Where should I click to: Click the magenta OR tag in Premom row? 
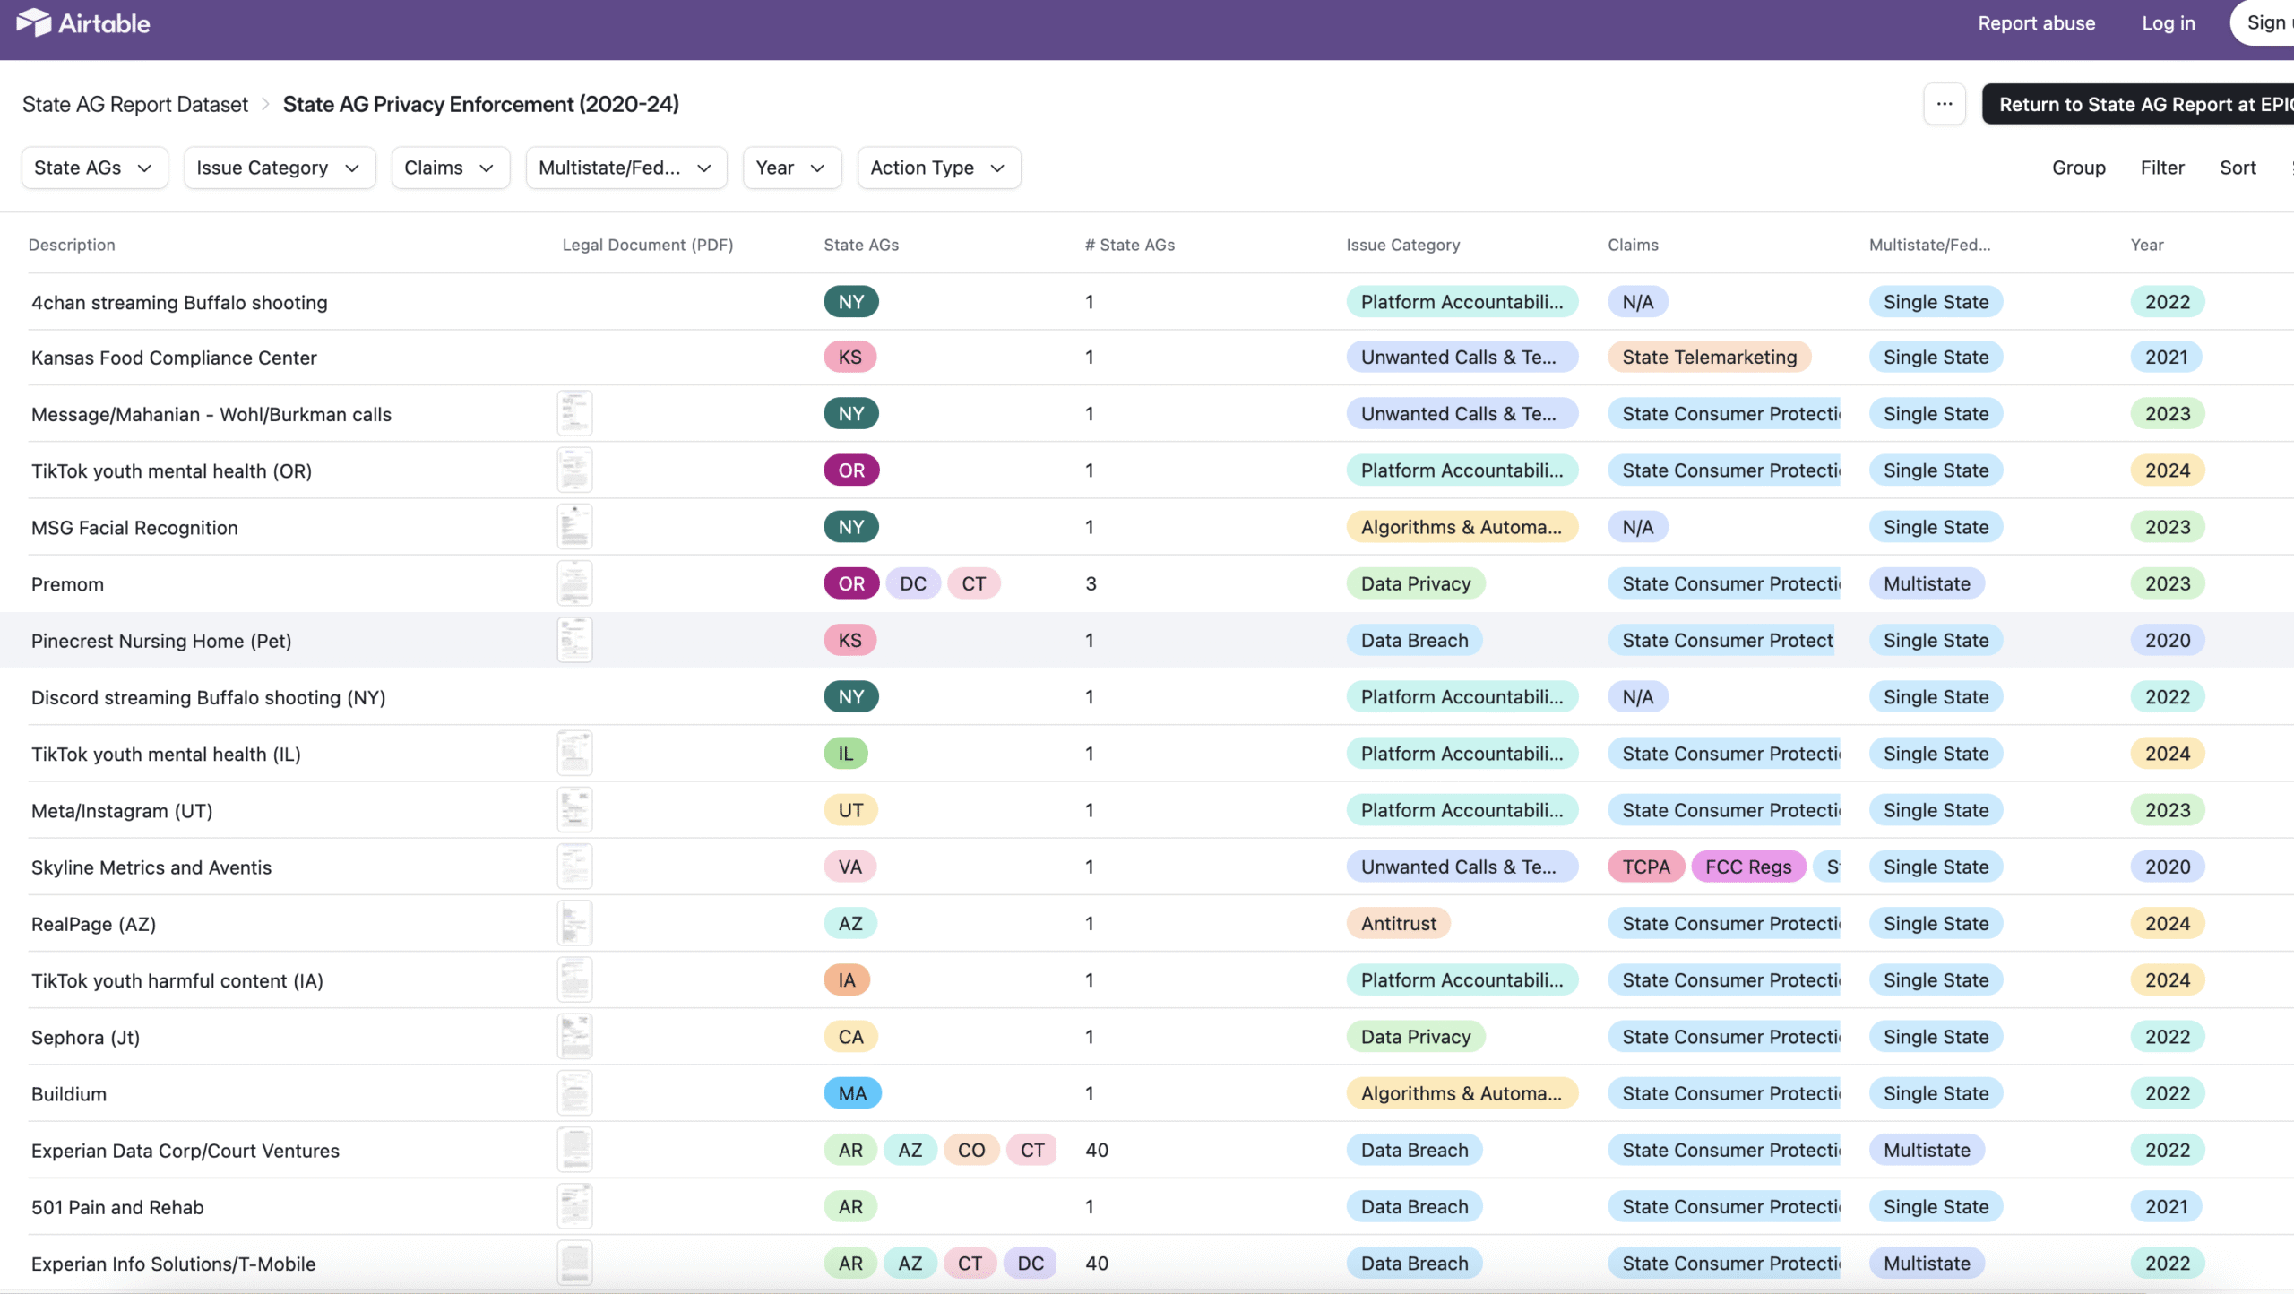(x=850, y=583)
